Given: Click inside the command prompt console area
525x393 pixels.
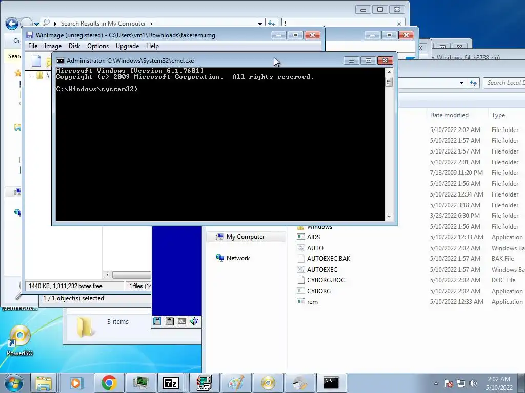Looking at the screenshot, I should pos(220,144).
